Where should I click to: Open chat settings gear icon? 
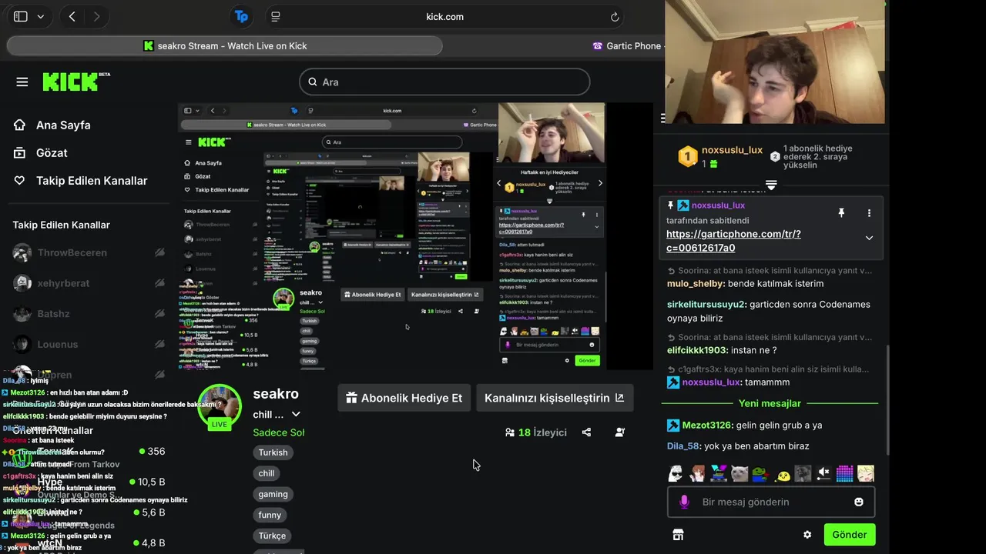(x=807, y=535)
